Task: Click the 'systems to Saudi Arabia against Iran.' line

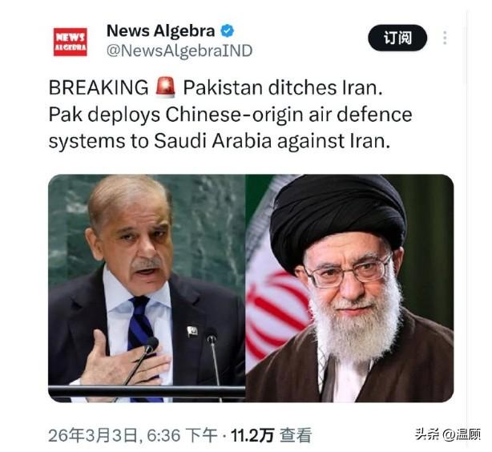Action: [x=220, y=141]
